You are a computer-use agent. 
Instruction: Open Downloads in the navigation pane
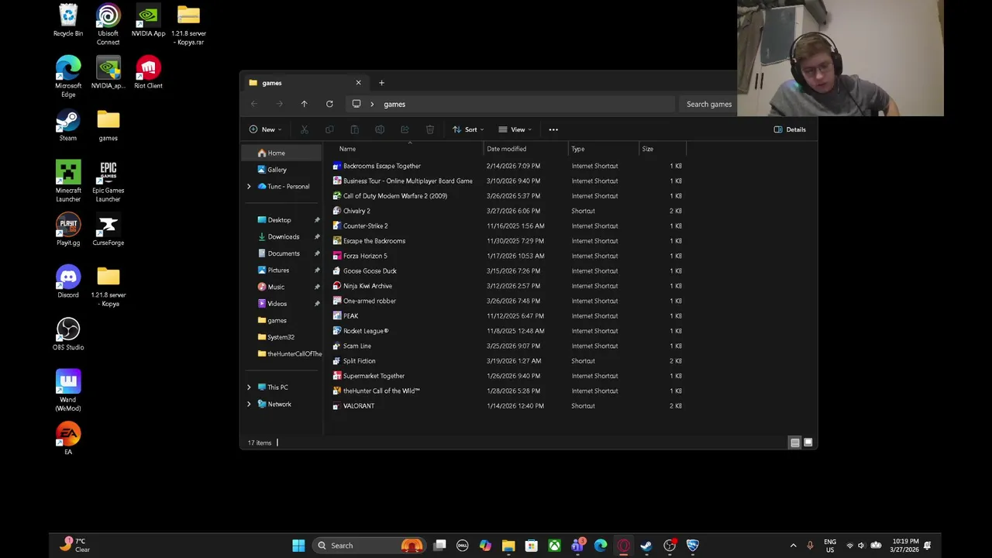281,236
